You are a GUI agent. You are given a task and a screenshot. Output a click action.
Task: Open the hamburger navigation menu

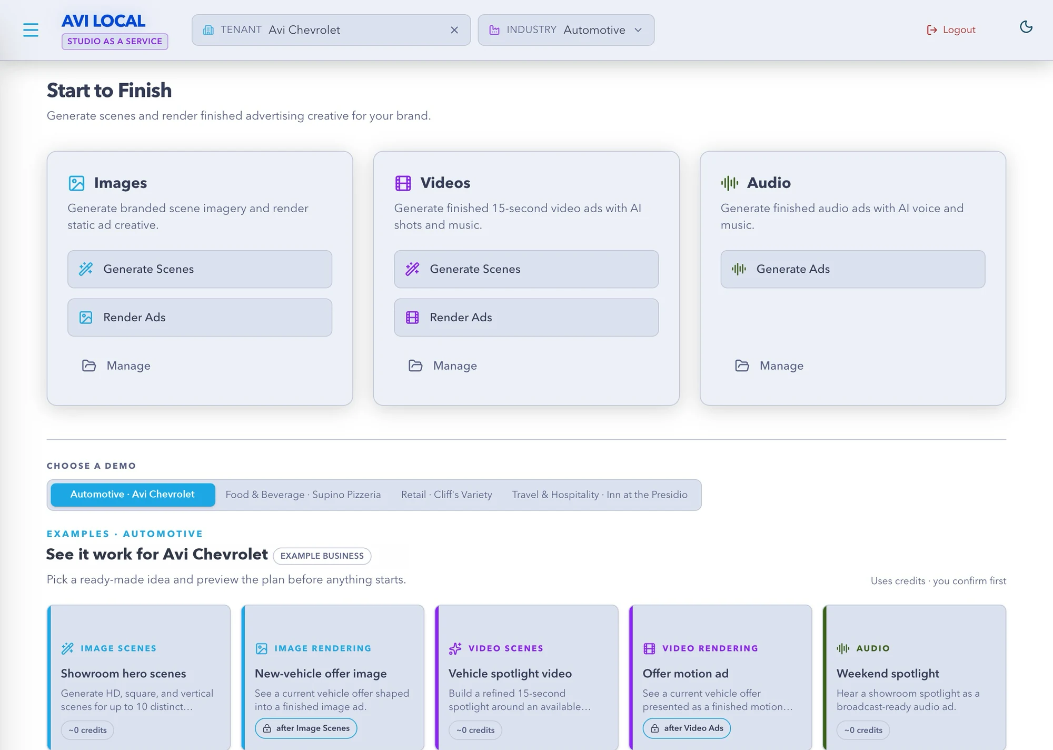coord(31,30)
